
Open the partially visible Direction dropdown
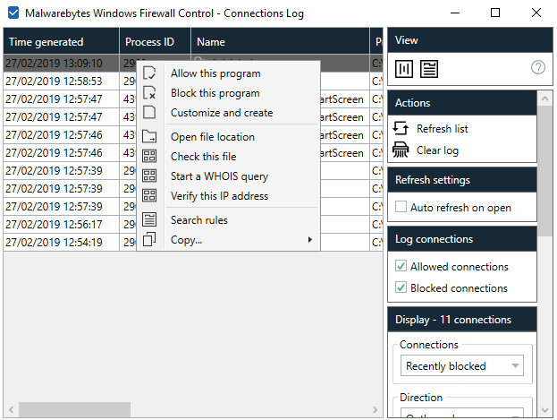pyautogui.click(x=462, y=413)
